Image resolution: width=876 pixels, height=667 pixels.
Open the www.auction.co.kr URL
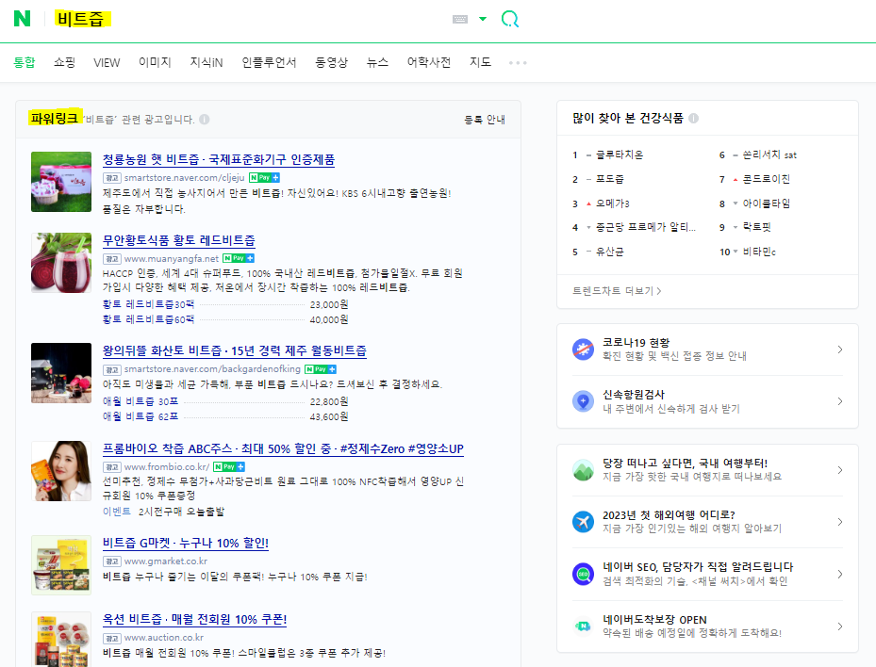click(x=164, y=638)
